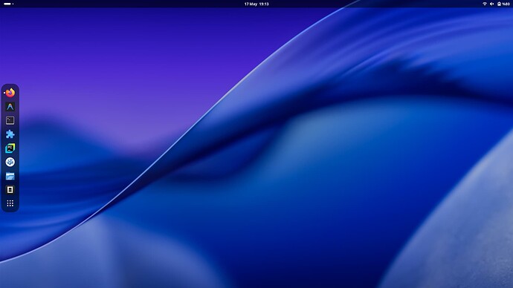Image resolution: width=513 pixels, height=288 pixels.
Task: Open the black-and-white square document app
Action: (10, 190)
